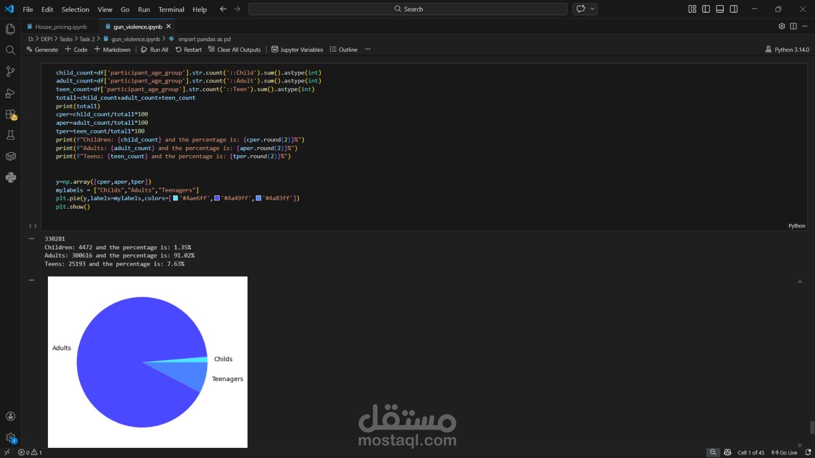The height and width of the screenshot is (458, 815).
Task: Toggle the secondary side bar
Action: pyautogui.click(x=733, y=9)
